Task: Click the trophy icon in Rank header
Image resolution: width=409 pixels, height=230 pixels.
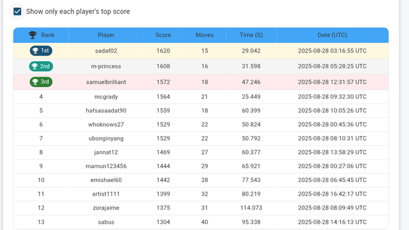Action: pos(33,35)
